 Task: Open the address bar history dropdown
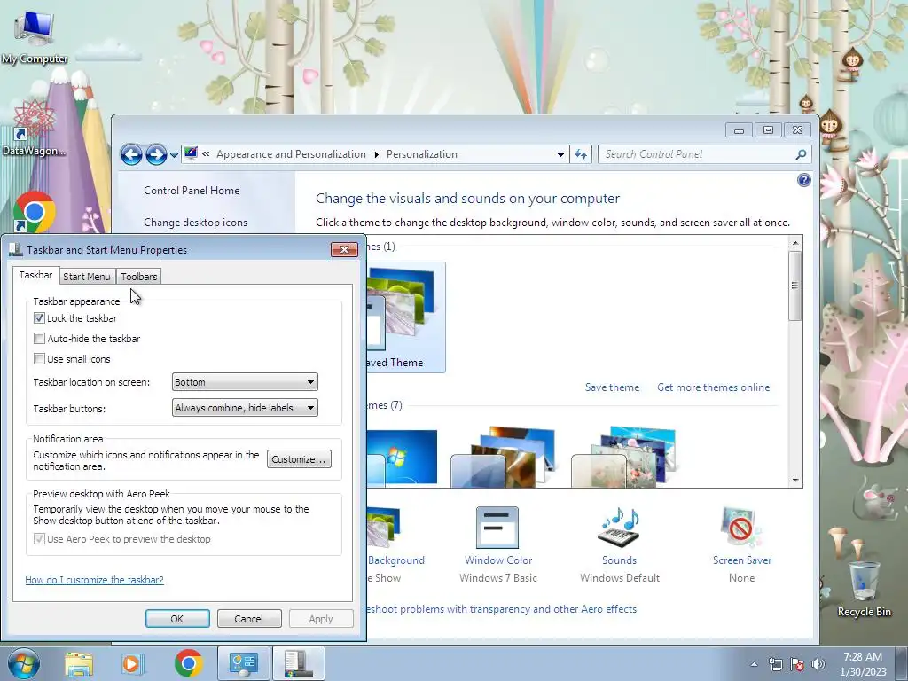(560, 154)
